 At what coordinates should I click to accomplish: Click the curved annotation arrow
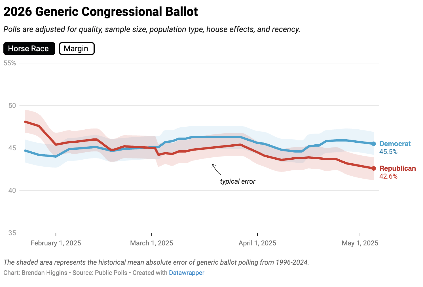(216, 169)
